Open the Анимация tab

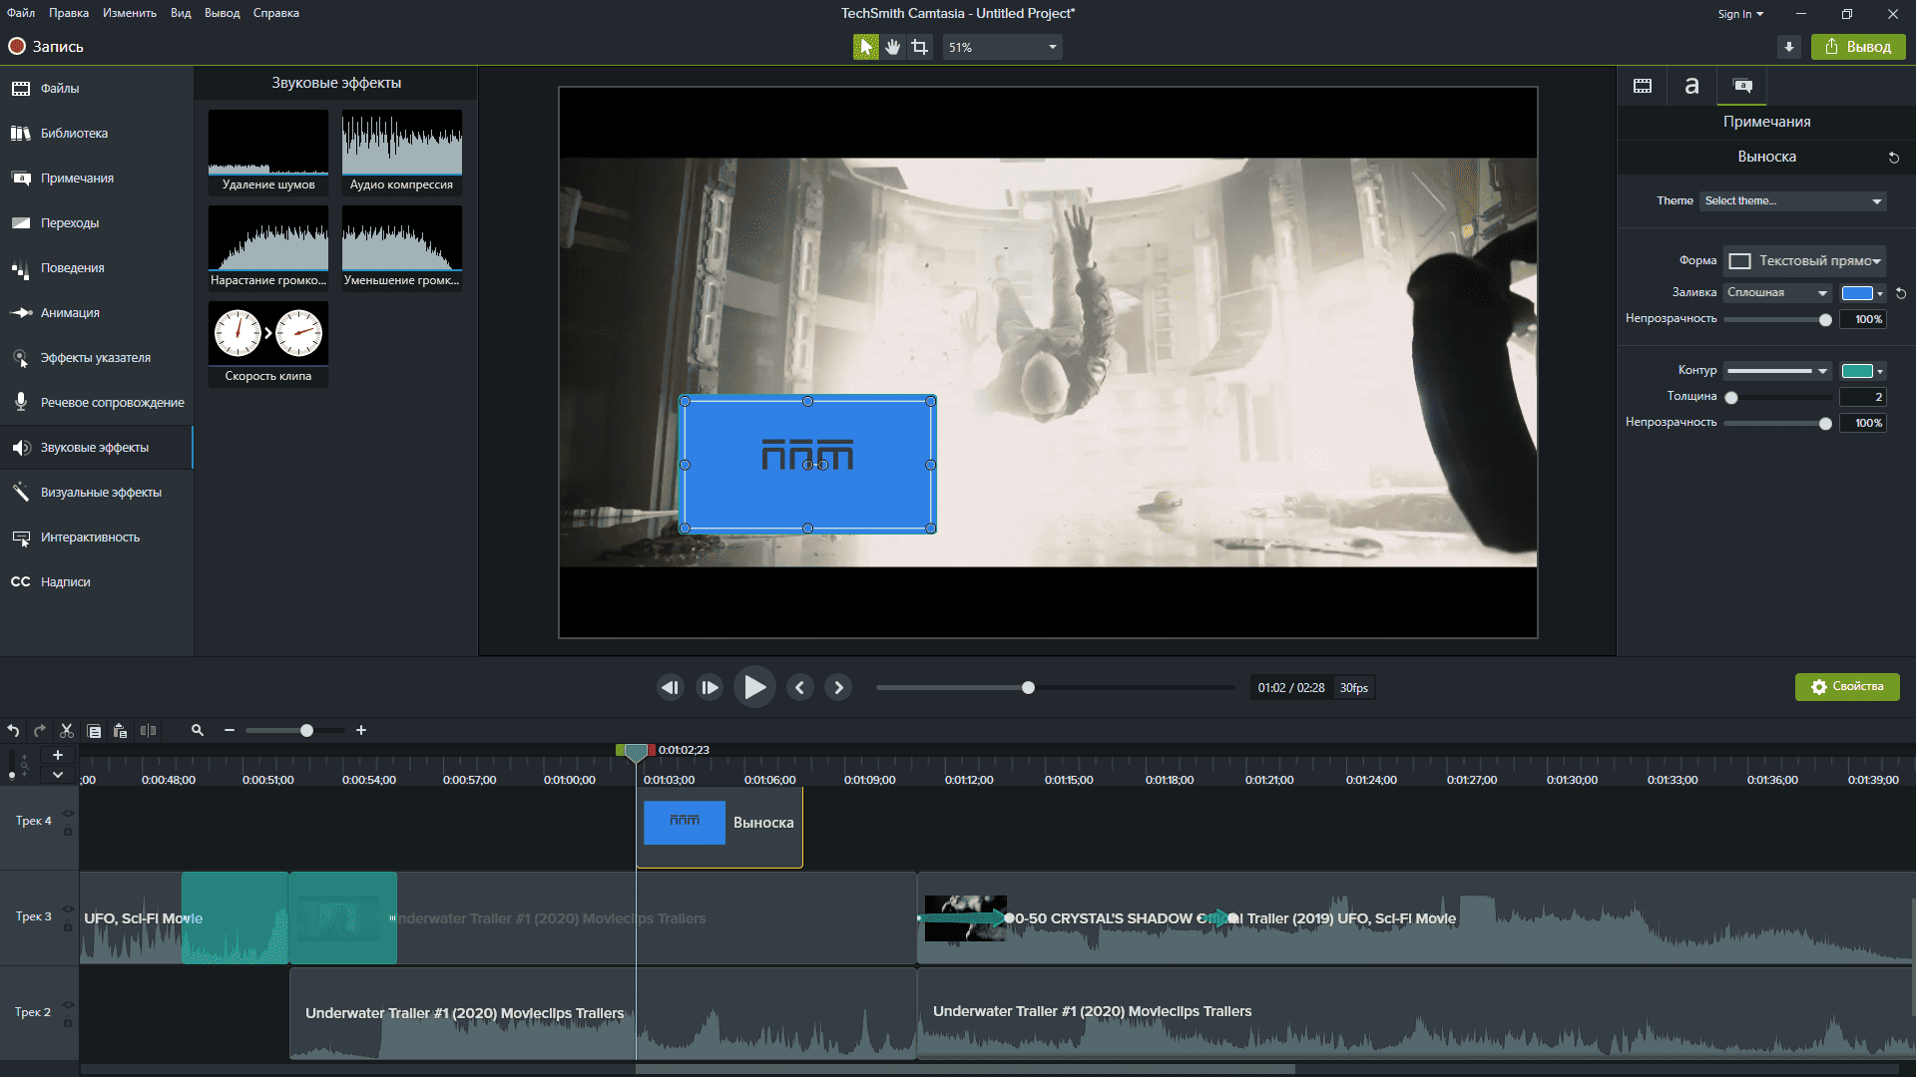(x=96, y=313)
